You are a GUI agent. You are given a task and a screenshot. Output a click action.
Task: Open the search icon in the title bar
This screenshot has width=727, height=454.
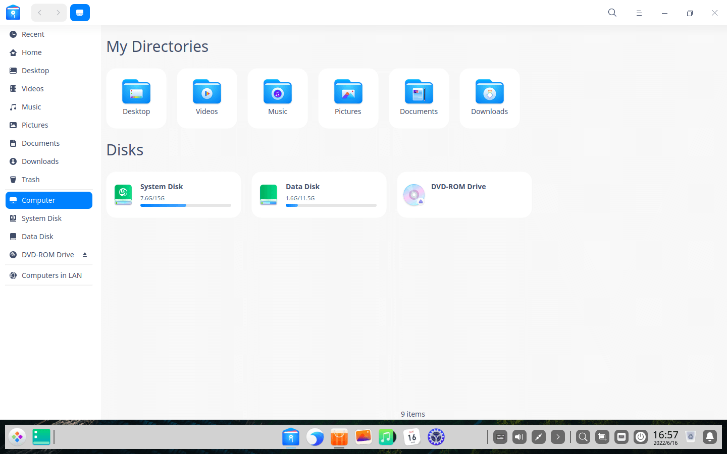(612, 13)
